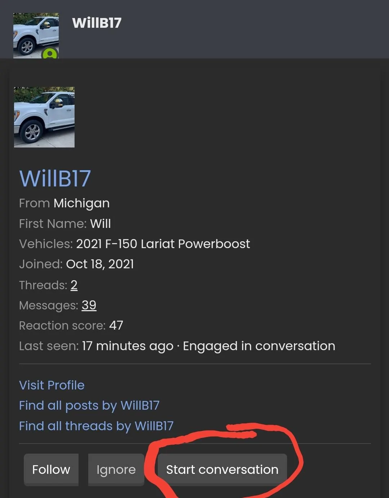Viewport: 389px width, 498px height.
Task: Open the small header avatar of WillB17
Action: [x=36, y=36]
